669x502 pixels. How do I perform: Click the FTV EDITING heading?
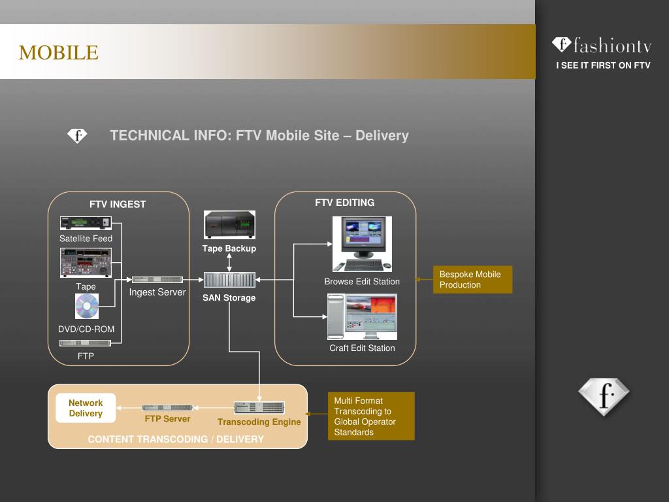[x=345, y=203]
